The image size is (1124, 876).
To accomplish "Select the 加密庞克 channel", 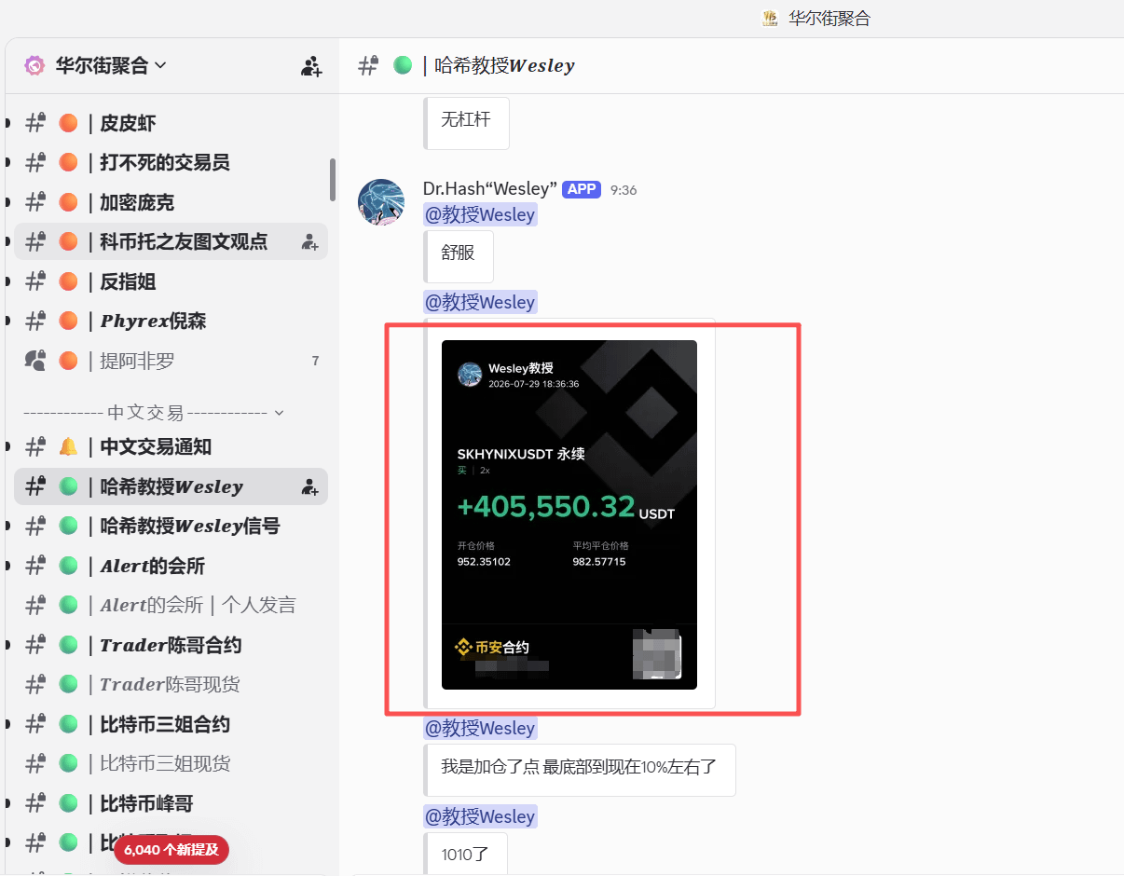I will (171, 202).
